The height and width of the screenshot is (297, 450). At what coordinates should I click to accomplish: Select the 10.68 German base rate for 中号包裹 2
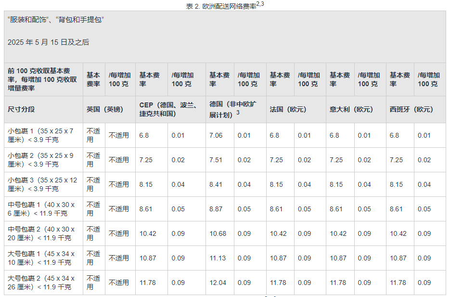(218, 233)
